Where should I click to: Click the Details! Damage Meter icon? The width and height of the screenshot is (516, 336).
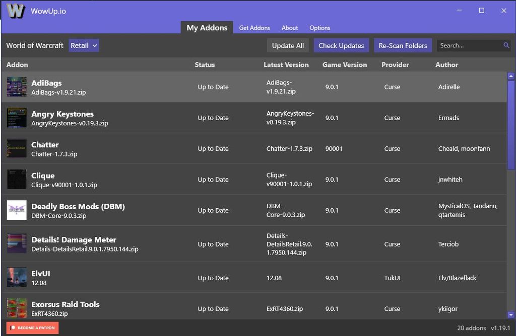tap(17, 244)
